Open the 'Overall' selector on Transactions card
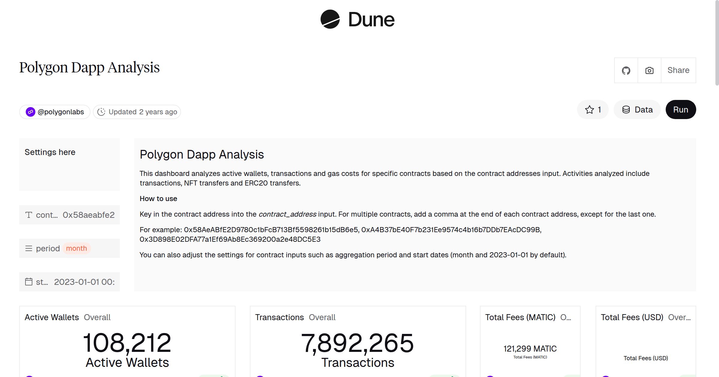This screenshot has height=377, width=719. tap(322, 317)
